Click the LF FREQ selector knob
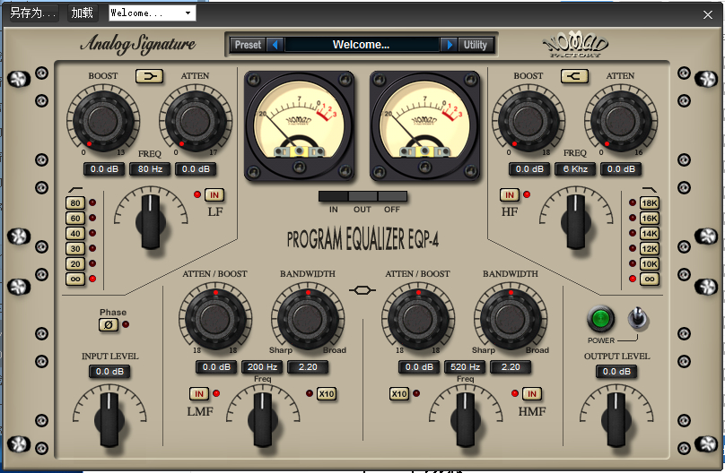 pyautogui.click(x=150, y=221)
